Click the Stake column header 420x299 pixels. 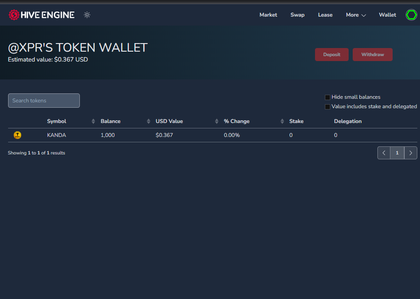tap(296, 121)
